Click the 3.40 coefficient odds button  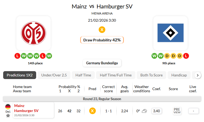[156, 111]
